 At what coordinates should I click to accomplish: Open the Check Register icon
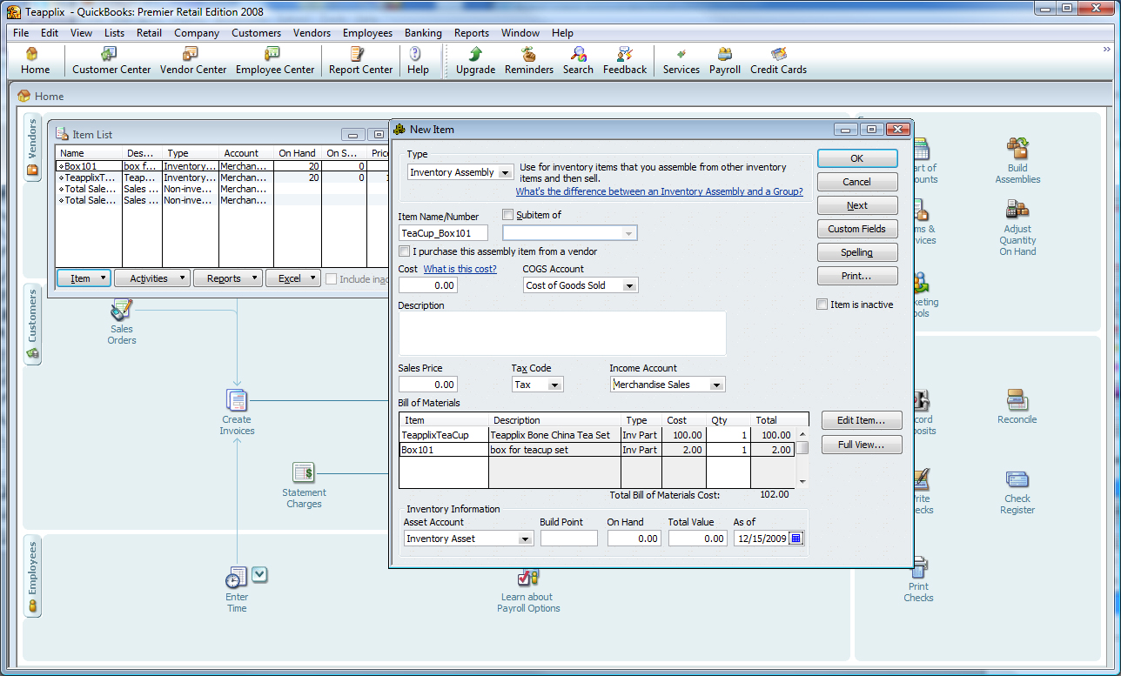(1017, 492)
